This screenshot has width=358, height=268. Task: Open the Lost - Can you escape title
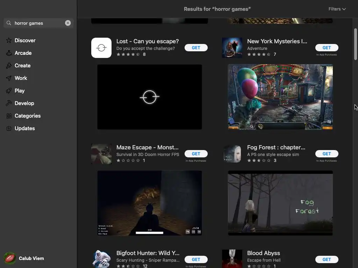coord(148,41)
